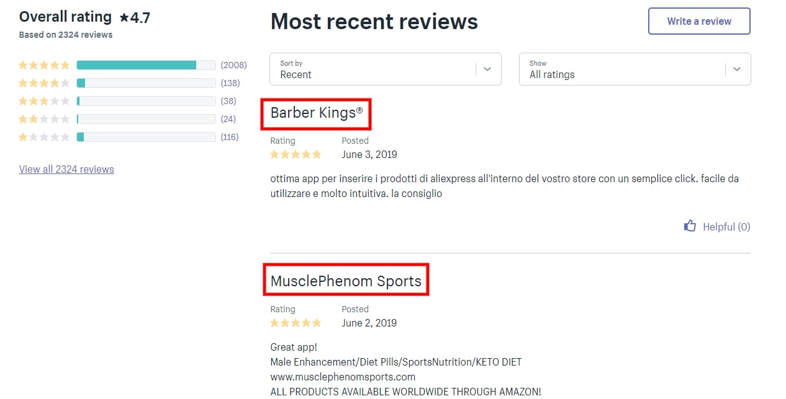Click the one-star rating row icons
This screenshot has width=786, height=399.
pyautogui.click(x=44, y=137)
